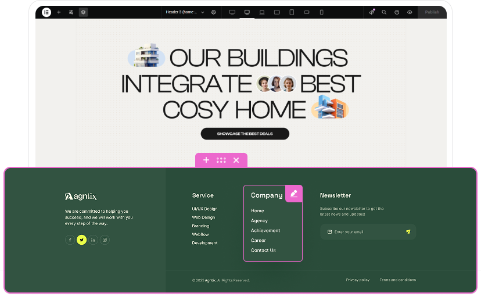This screenshot has height=300, width=481.
Task: Open the site settings sliders icon
Action: 71,12
